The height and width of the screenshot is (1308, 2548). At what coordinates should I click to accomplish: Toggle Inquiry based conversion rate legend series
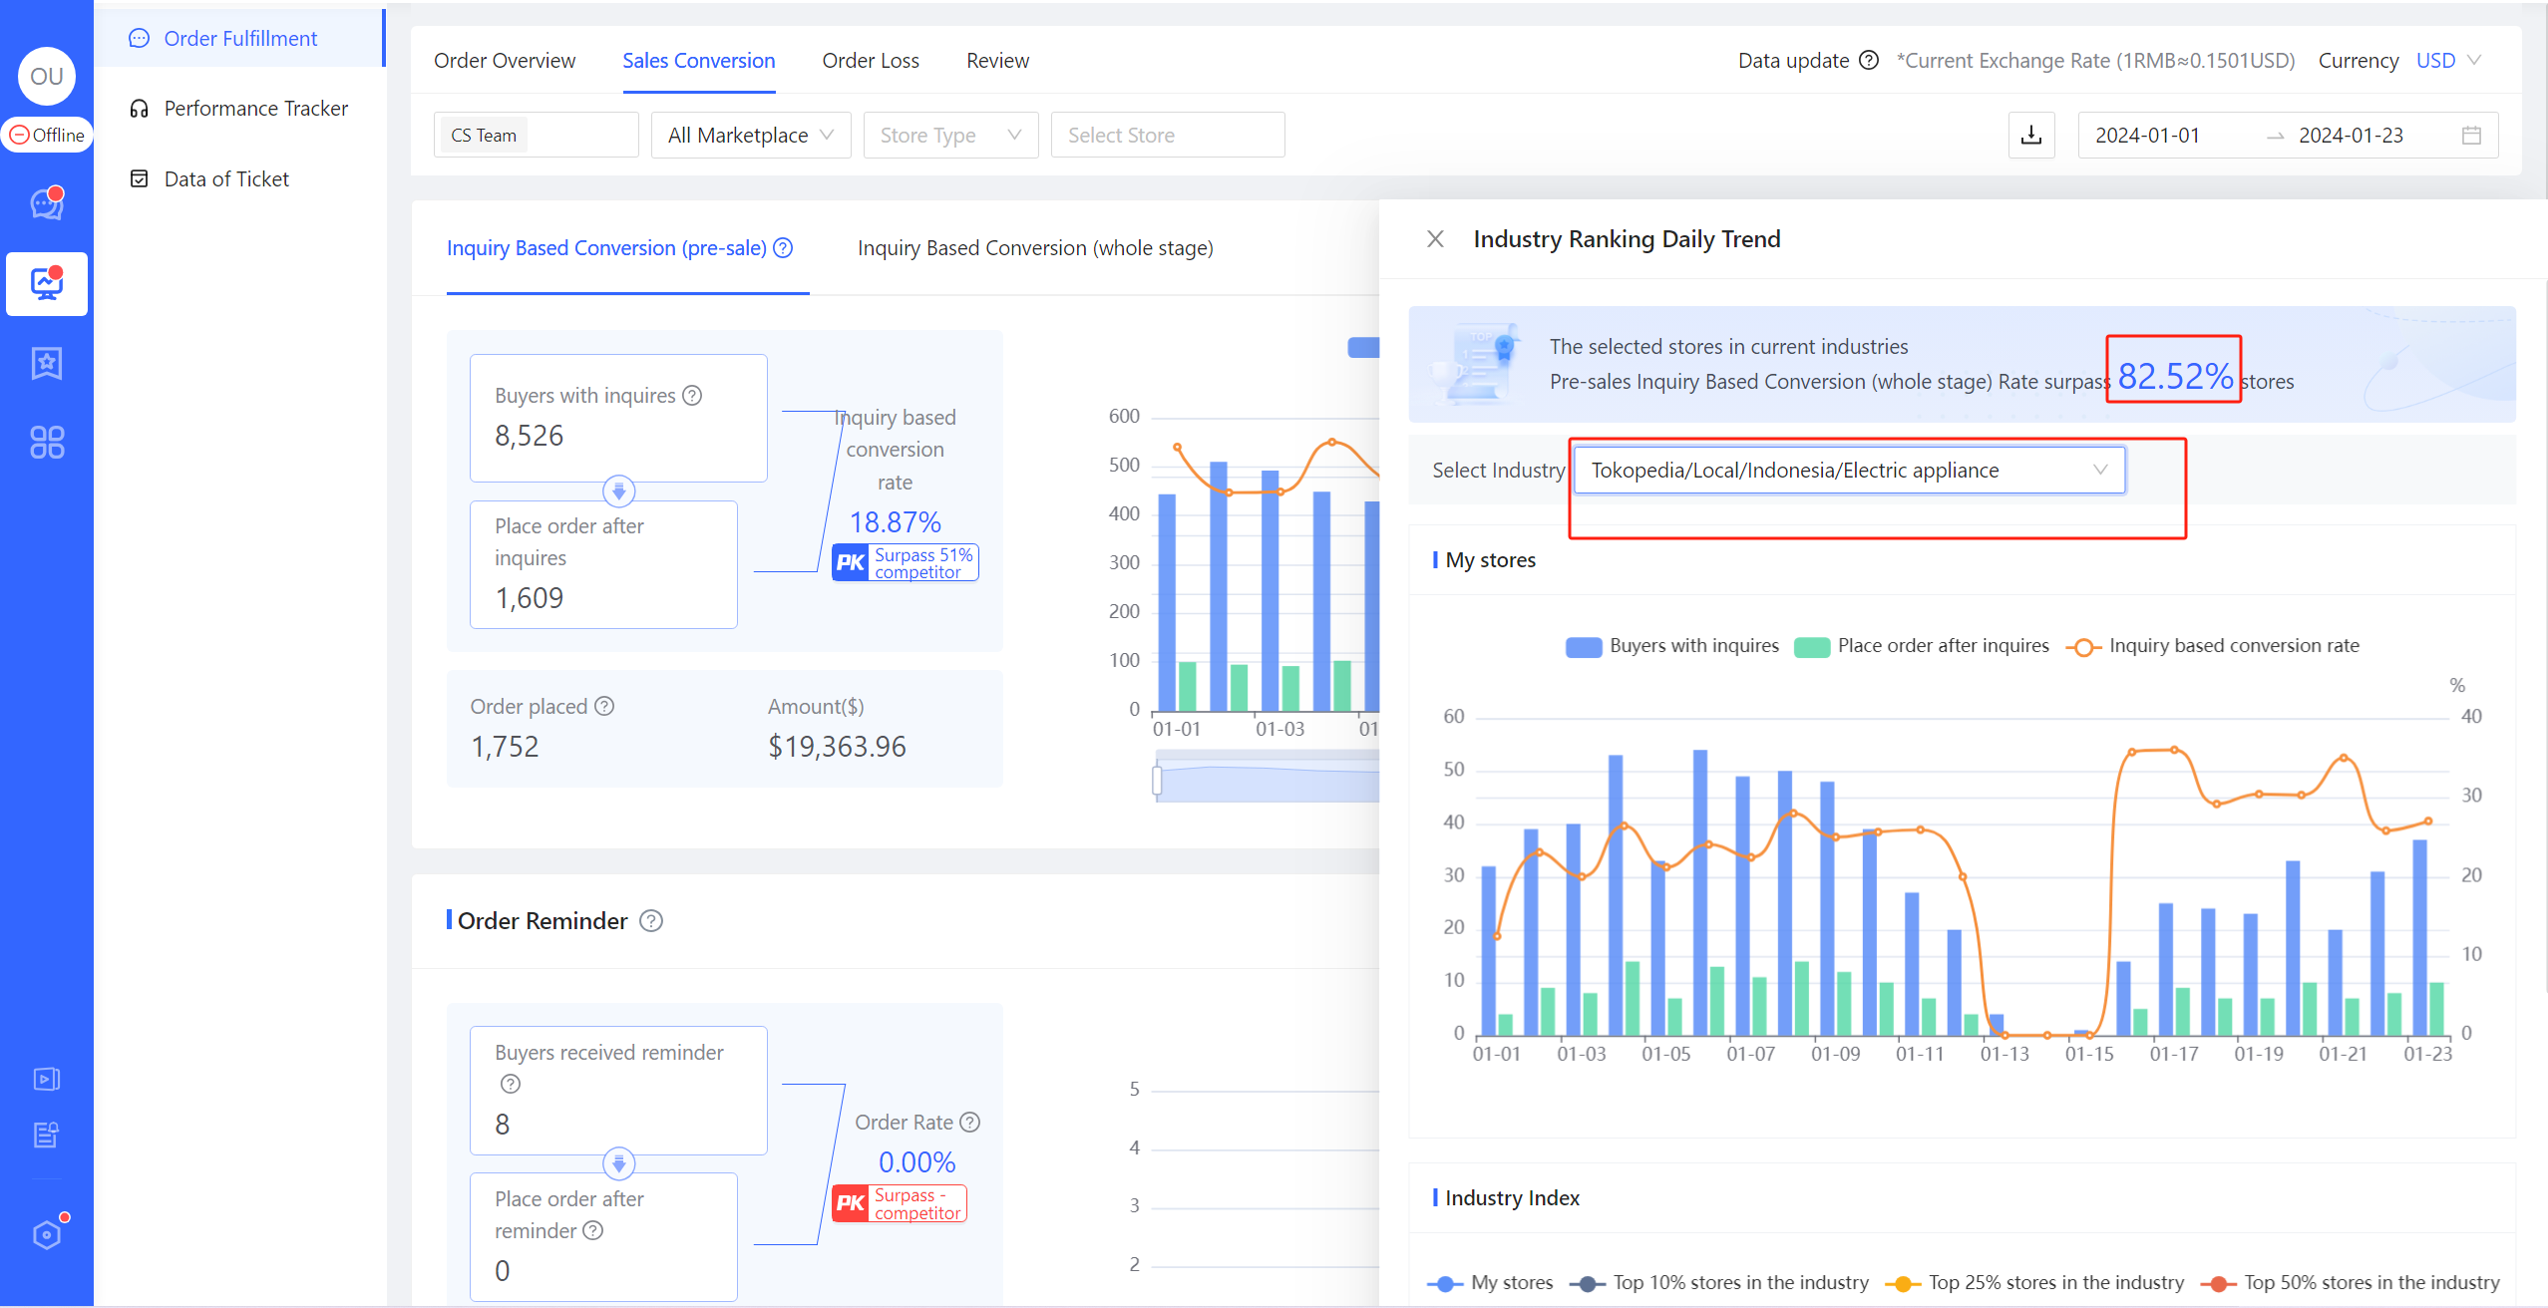click(x=2214, y=646)
